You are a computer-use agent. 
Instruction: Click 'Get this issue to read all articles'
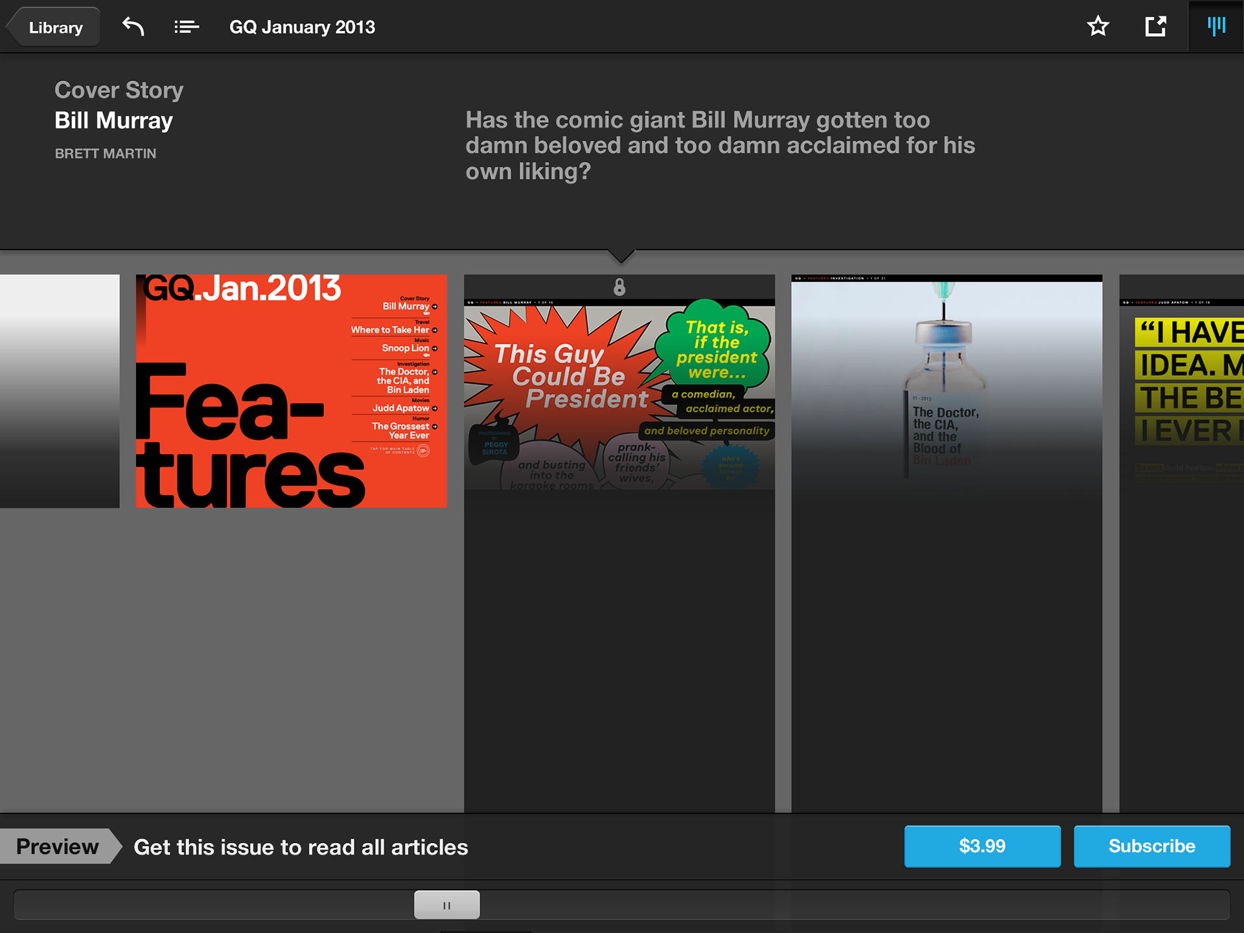(x=301, y=847)
